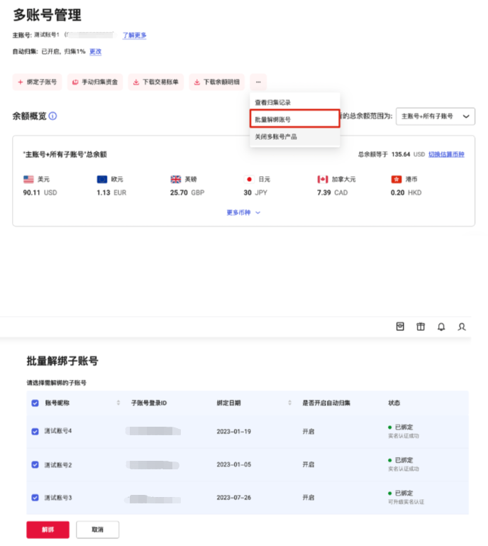Click the 90.11 USD balance value
488x546 pixels.
40,192
